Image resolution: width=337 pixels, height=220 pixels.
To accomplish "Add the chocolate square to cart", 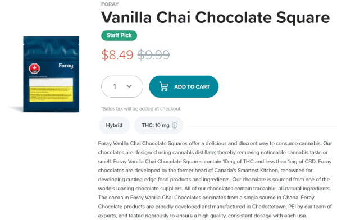I will tap(184, 86).
